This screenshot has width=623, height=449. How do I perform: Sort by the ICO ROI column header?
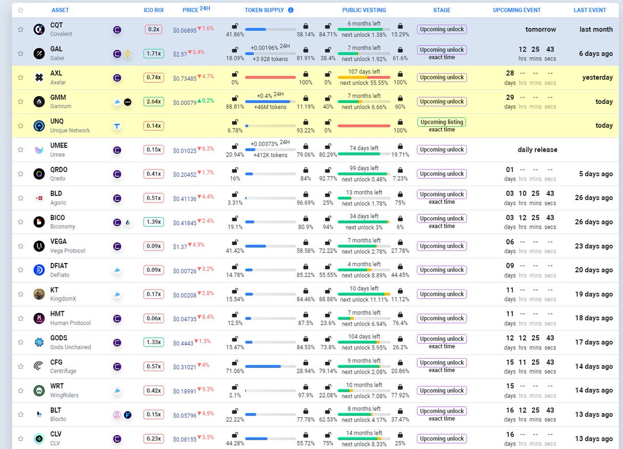click(154, 10)
